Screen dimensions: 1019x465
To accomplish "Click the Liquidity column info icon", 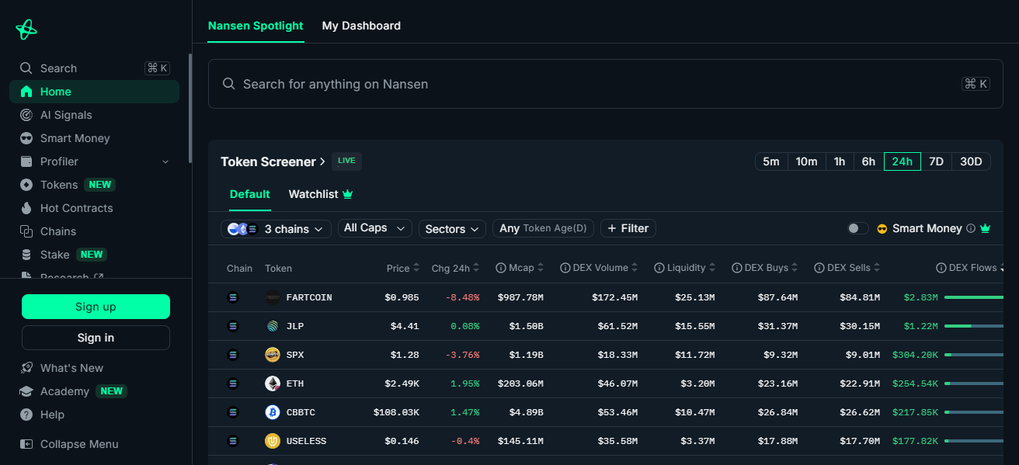I will (659, 268).
